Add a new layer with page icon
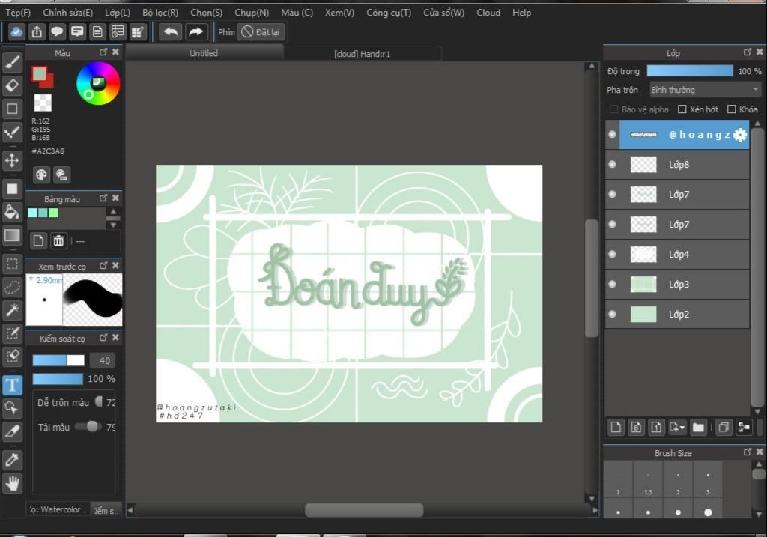Image resolution: width=767 pixels, height=537 pixels. click(x=616, y=428)
